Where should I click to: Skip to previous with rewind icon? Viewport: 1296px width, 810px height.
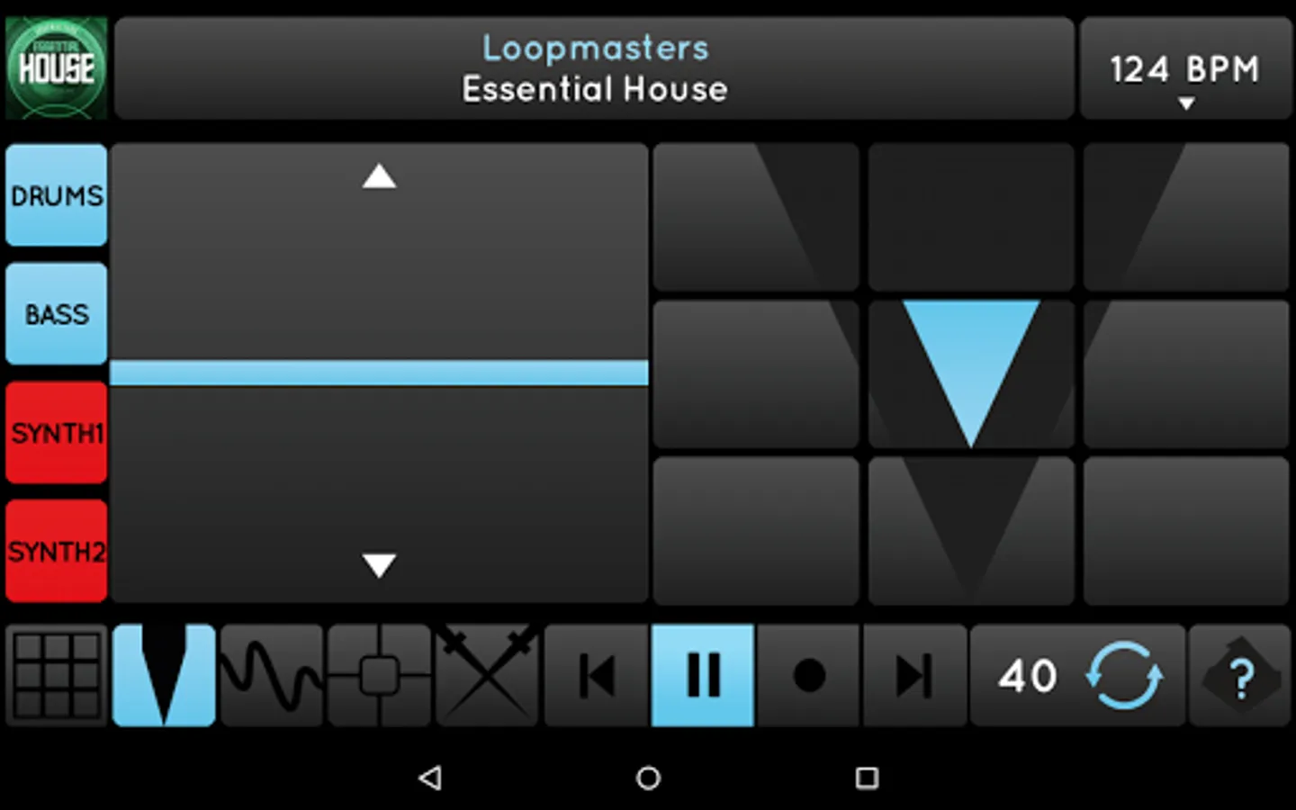596,675
